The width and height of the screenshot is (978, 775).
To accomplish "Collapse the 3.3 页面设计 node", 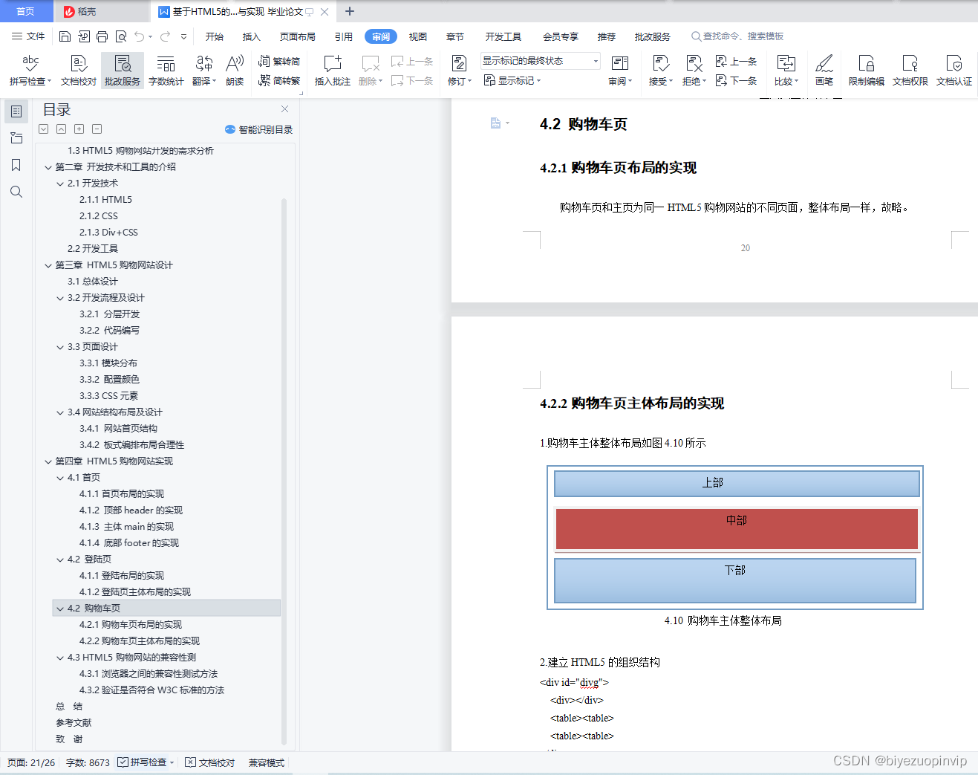I will point(60,347).
